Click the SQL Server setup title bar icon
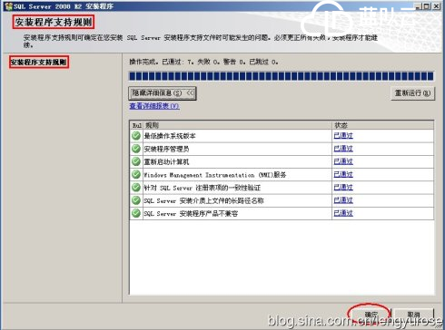Image resolution: width=445 pixels, height=330 pixels. coord(8,6)
